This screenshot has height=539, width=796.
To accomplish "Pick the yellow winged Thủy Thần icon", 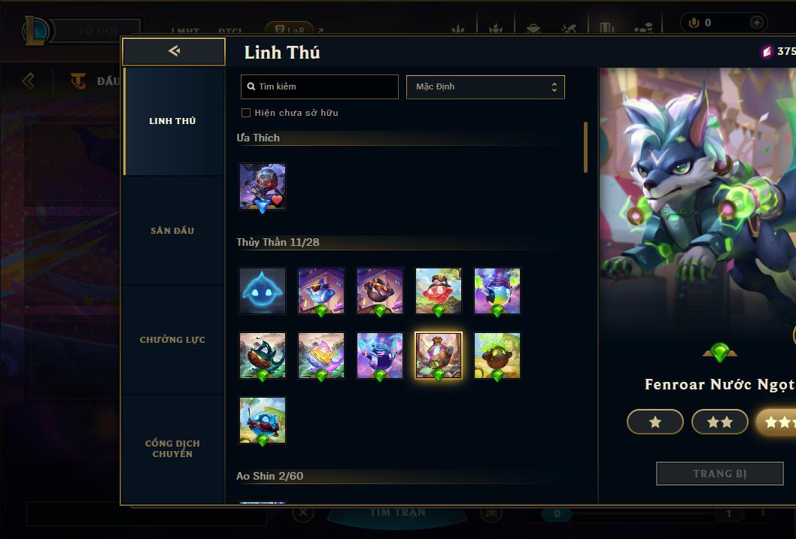I will coord(321,356).
